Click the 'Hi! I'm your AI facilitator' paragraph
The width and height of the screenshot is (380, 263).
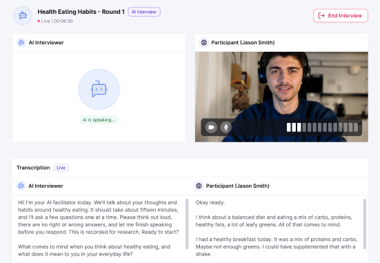[99, 217]
